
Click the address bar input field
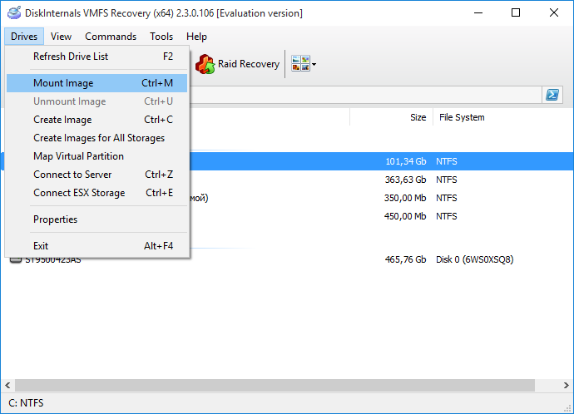(366, 95)
